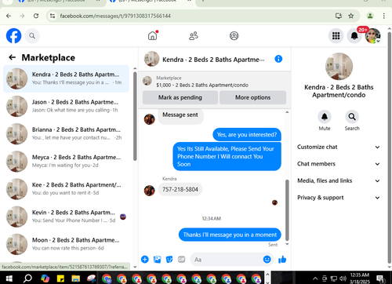The width and height of the screenshot is (392, 284).
Task: Open the Friends icon in top bar
Action: (x=194, y=36)
